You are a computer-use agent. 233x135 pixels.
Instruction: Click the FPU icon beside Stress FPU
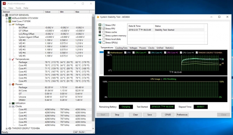[x=100, y=28]
